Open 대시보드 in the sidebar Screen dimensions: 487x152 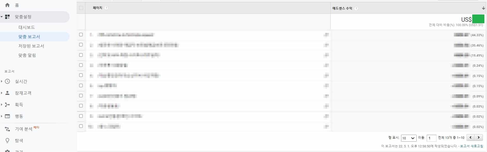click(27, 27)
